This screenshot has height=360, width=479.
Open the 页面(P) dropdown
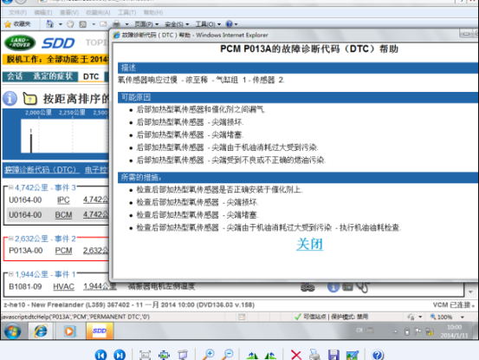point(146,24)
